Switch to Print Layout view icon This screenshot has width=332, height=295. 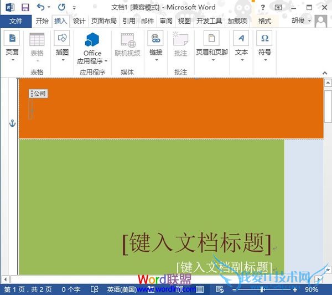point(200,289)
